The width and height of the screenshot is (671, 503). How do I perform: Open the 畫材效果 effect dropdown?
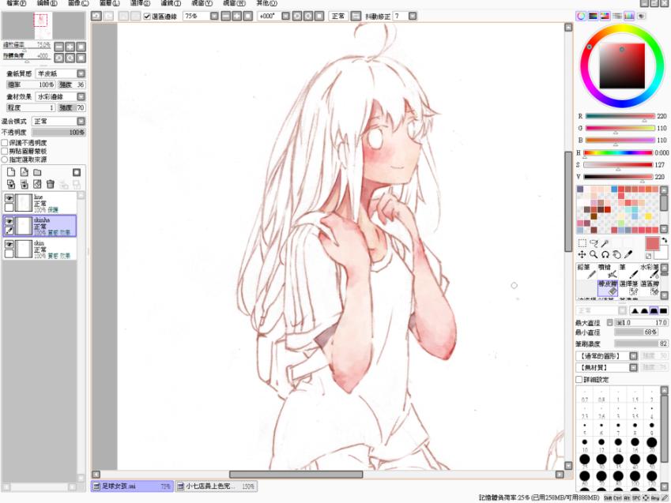tap(81, 96)
